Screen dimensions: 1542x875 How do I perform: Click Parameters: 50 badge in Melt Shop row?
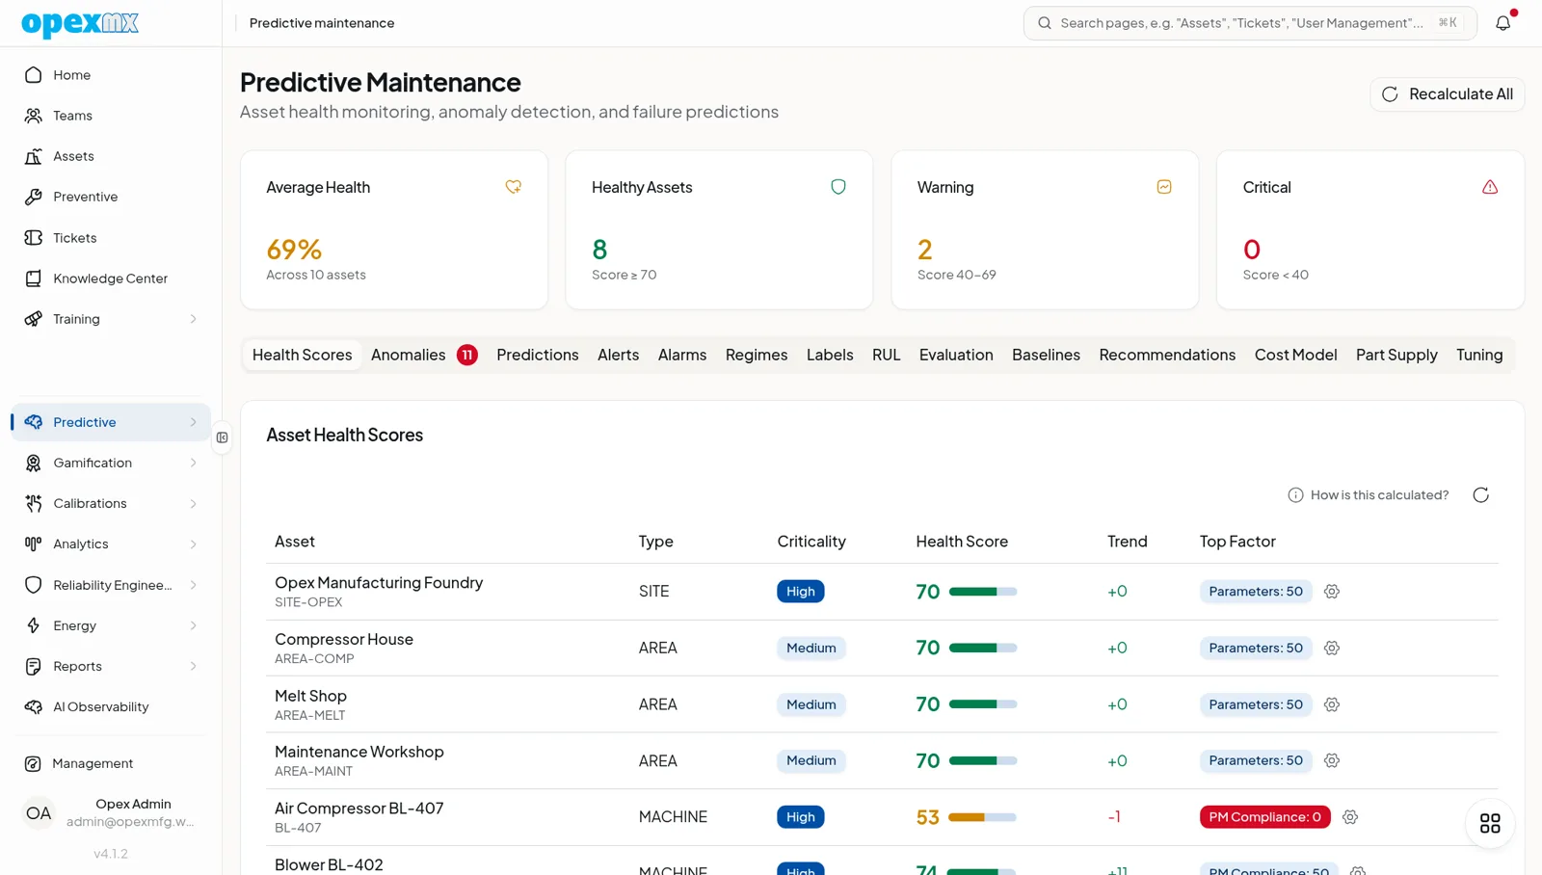click(x=1256, y=704)
